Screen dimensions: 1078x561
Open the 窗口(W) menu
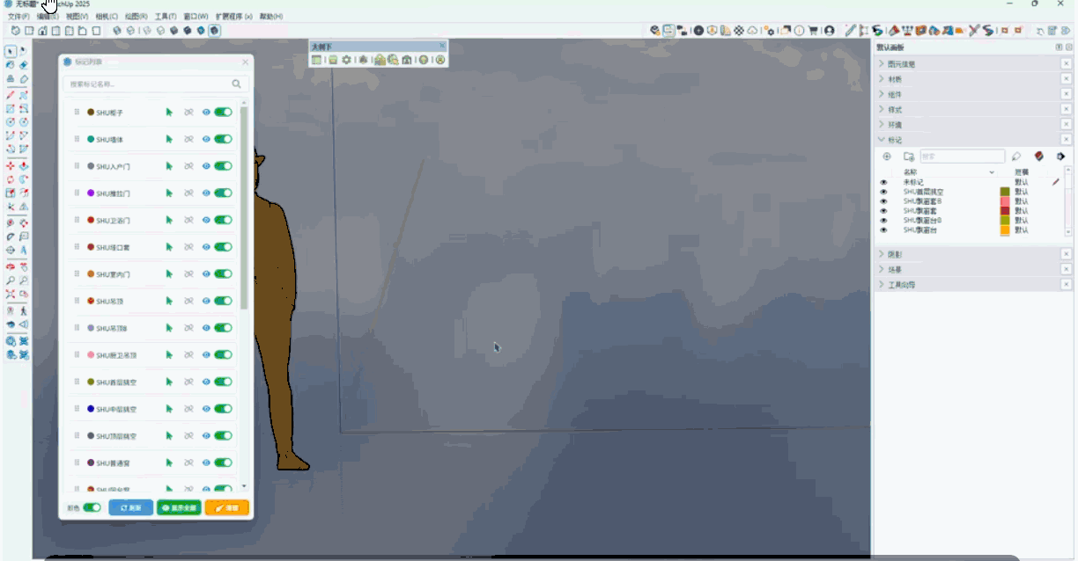click(196, 17)
